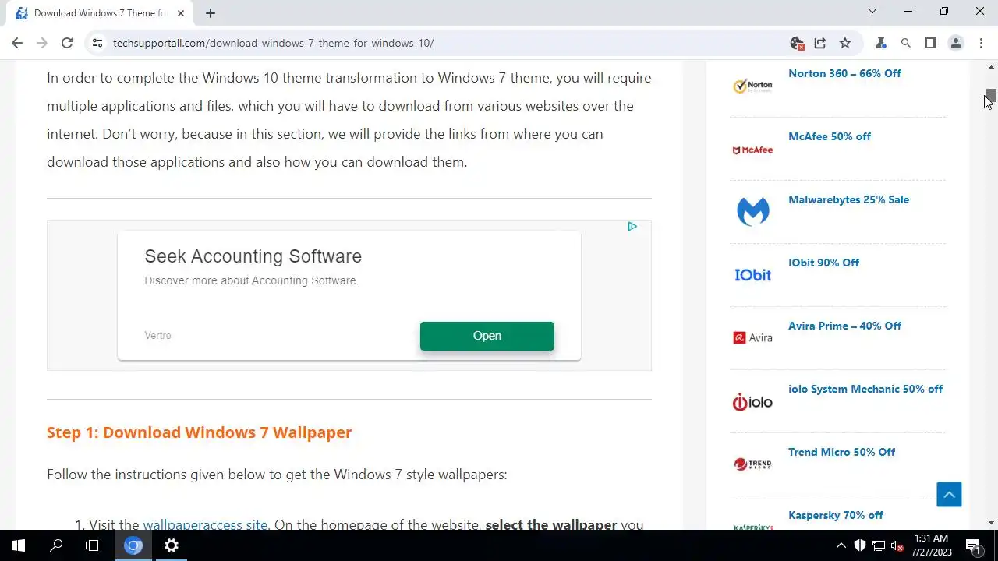Click the Malwarebytes logo icon
The height and width of the screenshot is (561, 998).
click(x=752, y=211)
